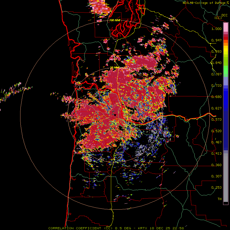Click the DCC label above the color bar
Image resolution: width=230 pixels, height=230 pixels.
pyautogui.click(x=224, y=15)
